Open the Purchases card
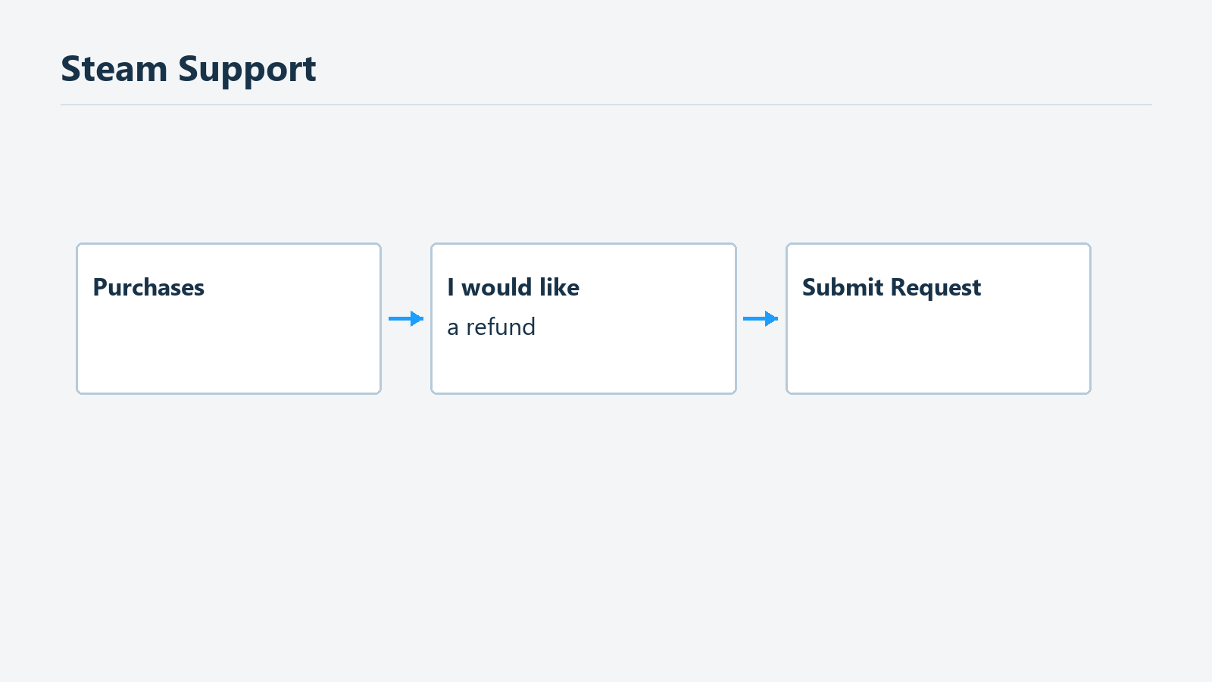 [x=229, y=318]
